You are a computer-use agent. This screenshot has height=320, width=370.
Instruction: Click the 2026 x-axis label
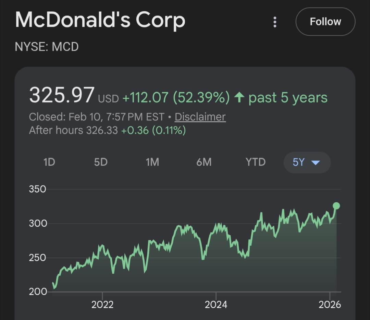[x=330, y=305]
